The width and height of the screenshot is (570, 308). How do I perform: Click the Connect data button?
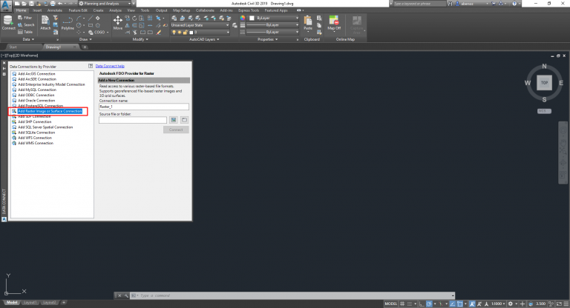click(x=8, y=23)
